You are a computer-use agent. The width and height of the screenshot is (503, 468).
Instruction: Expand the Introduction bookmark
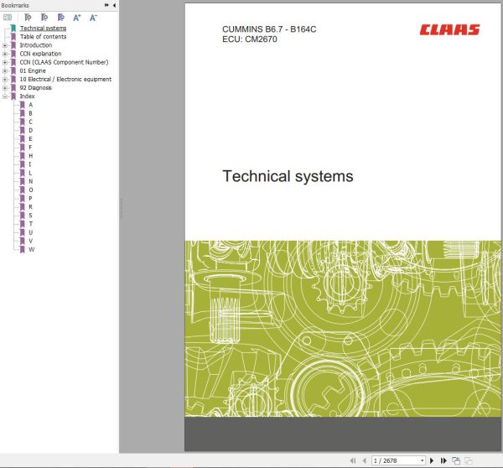(5, 45)
